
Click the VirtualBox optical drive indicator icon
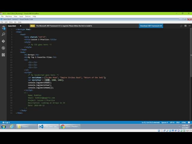(x=162, y=131)
